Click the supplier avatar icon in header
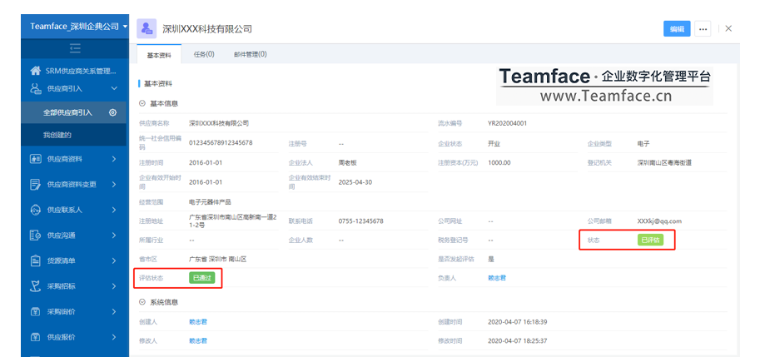Viewport: 760px width, 357px height. coord(147,29)
